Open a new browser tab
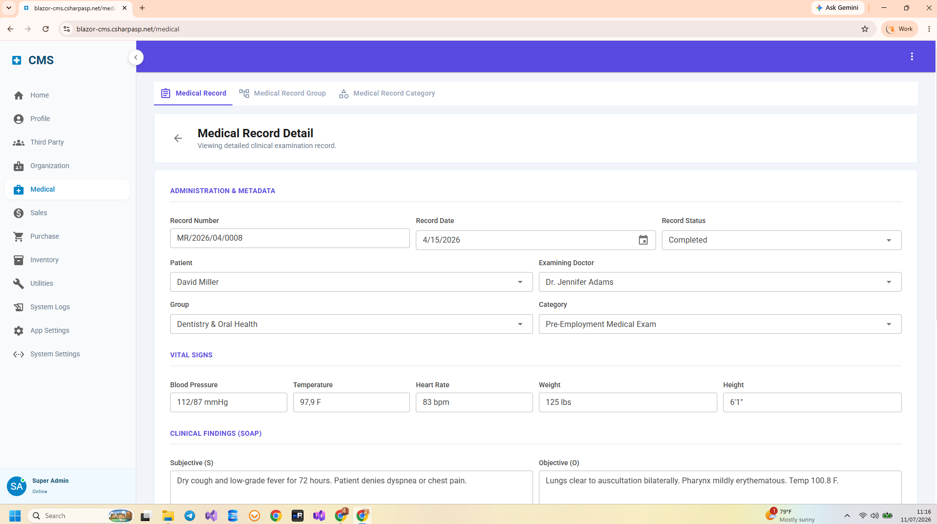937x524 pixels. [x=142, y=8]
